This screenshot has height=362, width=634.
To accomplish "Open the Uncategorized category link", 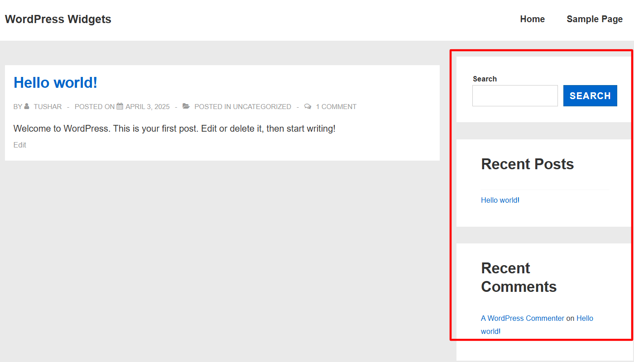I will 262,107.
